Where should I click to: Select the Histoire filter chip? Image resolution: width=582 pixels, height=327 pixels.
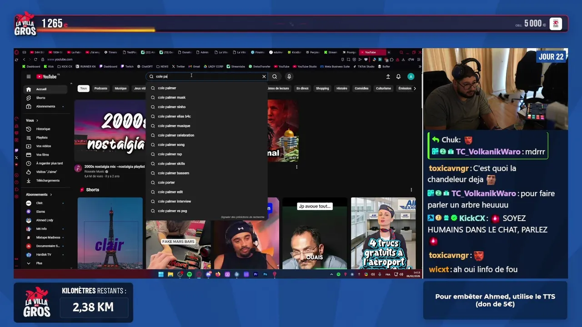coord(342,89)
